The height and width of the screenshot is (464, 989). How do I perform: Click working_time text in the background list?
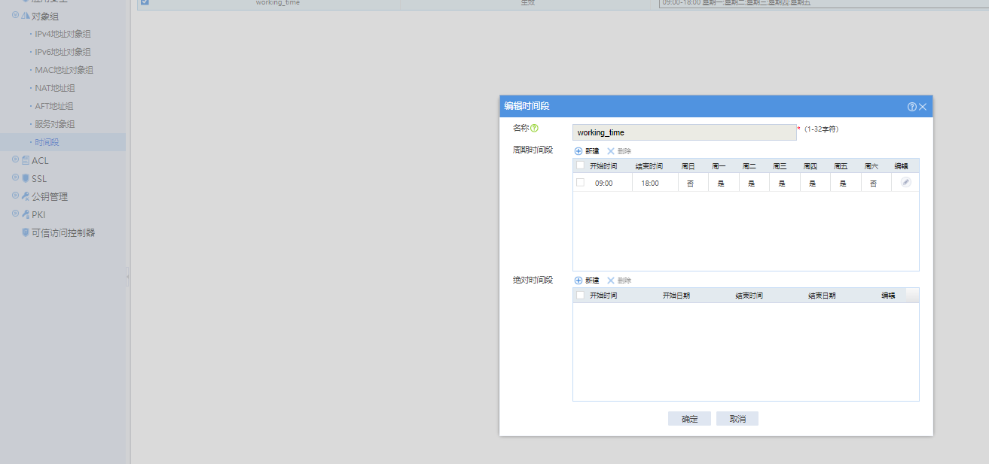coord(278,3)
